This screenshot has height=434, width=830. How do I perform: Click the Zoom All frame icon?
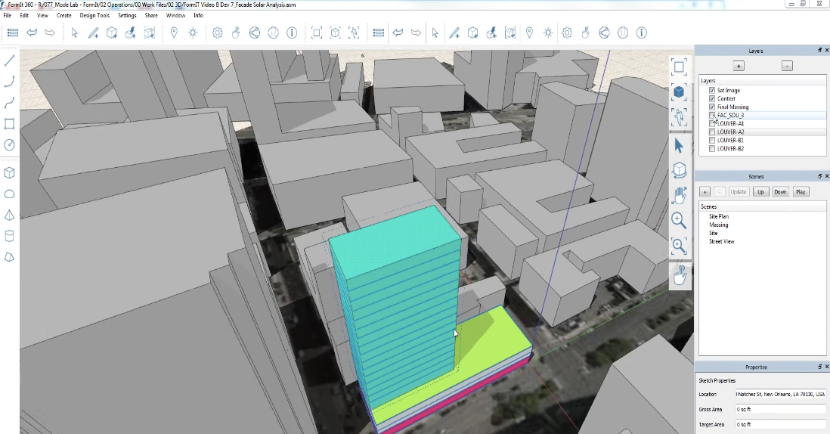tap(679, 67)
